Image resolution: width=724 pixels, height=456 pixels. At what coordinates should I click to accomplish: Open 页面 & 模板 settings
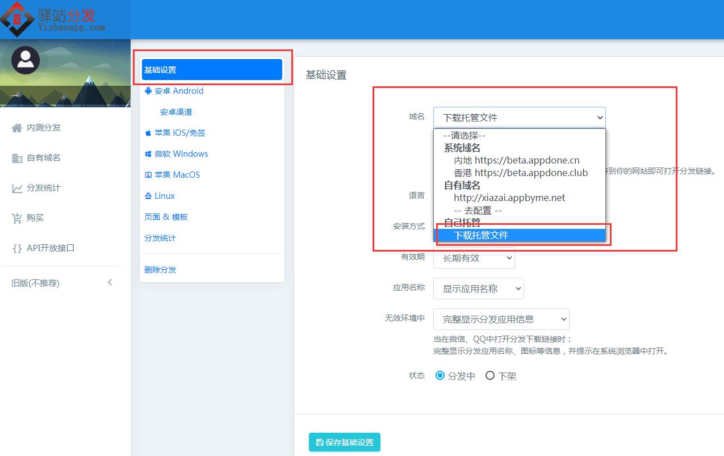click(x=166, y=217)
